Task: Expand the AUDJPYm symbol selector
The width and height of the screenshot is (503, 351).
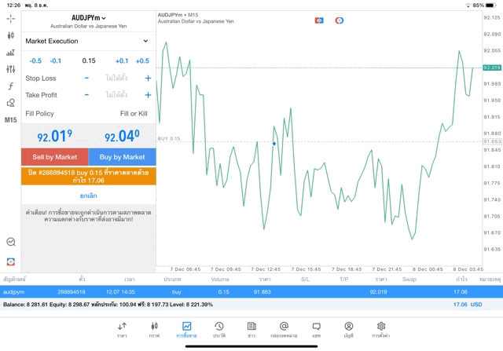Action: click(89, 18)
